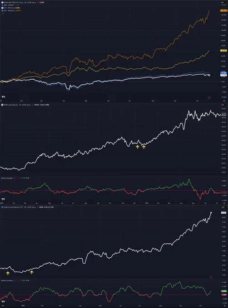228x308 pixels.
Task: Select the GDX NYSE Arca comparison legend row
Action: pos(11,10)
